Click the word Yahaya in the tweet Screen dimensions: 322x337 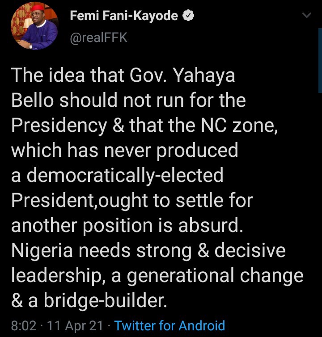click(204, 76)
